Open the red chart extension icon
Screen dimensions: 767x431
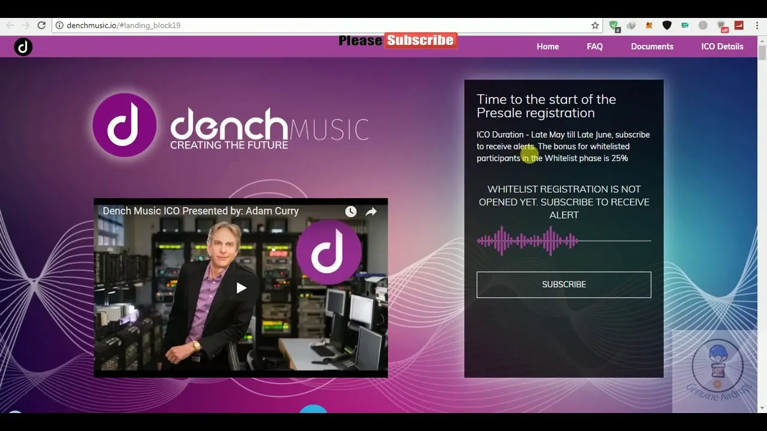[739, 25]
